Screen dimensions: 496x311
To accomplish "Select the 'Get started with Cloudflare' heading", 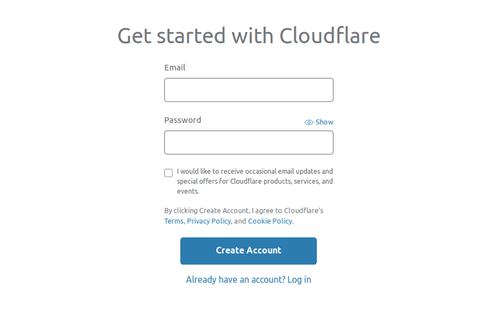I will [249, 35].
